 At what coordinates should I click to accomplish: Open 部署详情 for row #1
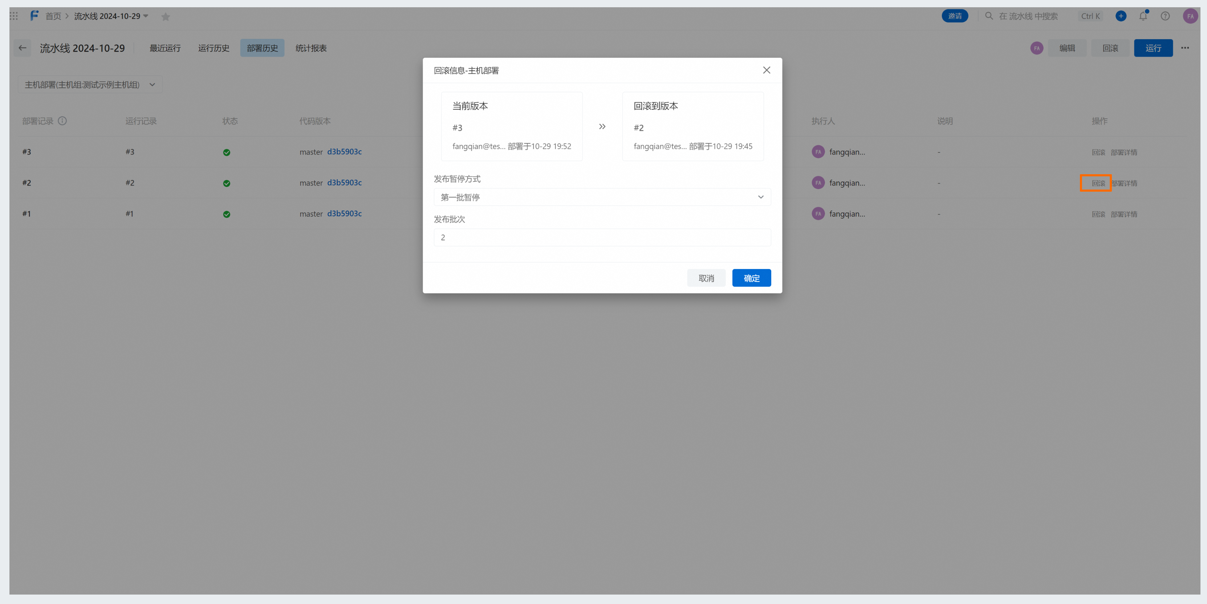(1124, 214)
